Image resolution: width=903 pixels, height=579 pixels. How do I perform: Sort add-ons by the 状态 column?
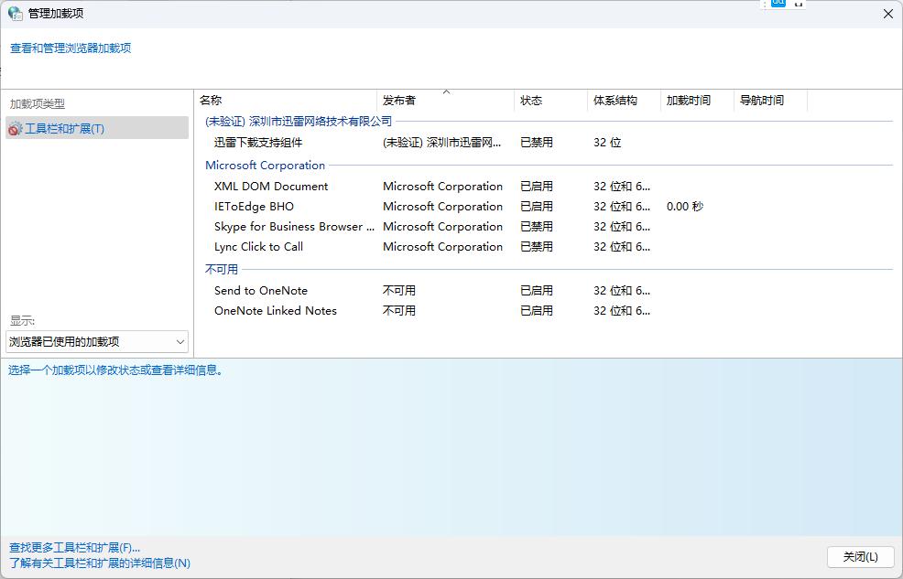(531, 101)
